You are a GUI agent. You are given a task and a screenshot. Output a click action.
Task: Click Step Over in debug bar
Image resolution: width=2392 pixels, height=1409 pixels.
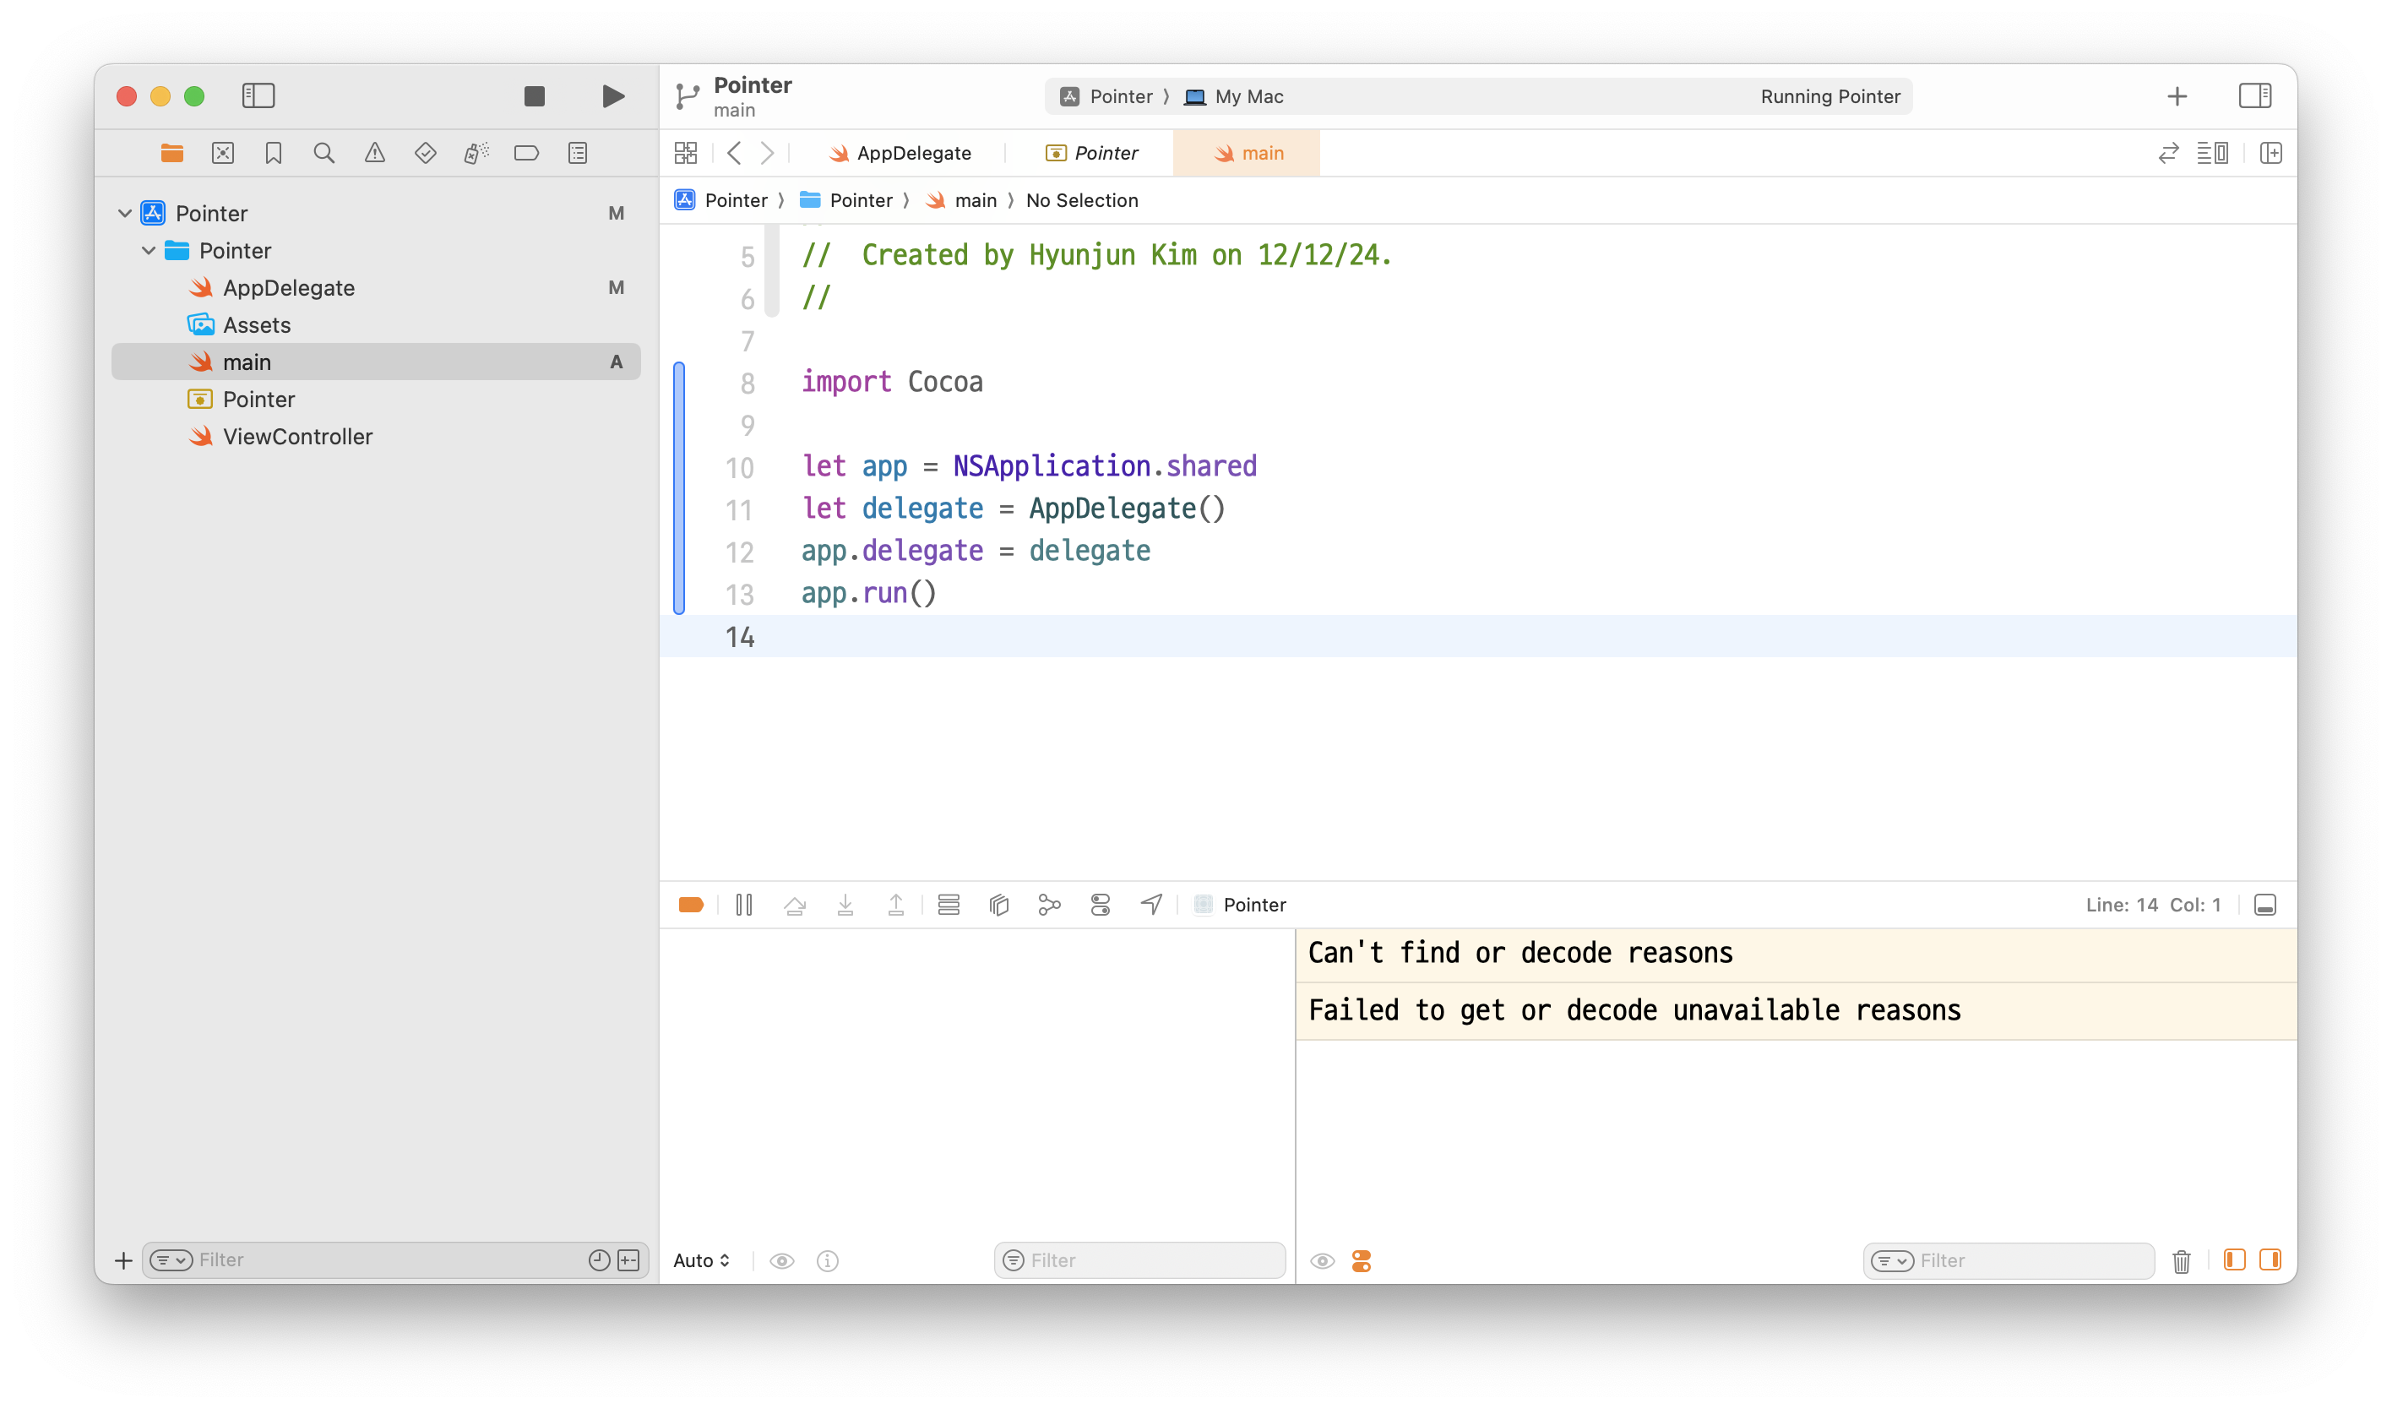pos(795,905)
